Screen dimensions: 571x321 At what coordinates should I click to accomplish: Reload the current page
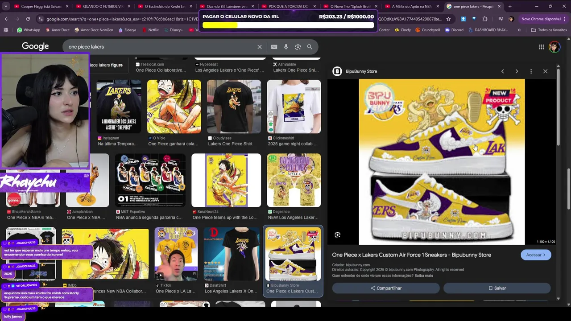point(28,19)
